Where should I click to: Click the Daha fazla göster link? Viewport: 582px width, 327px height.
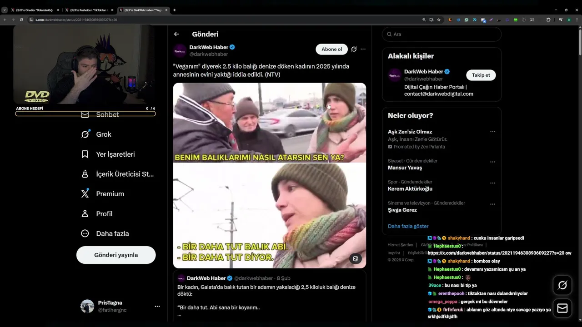point(408,226)
